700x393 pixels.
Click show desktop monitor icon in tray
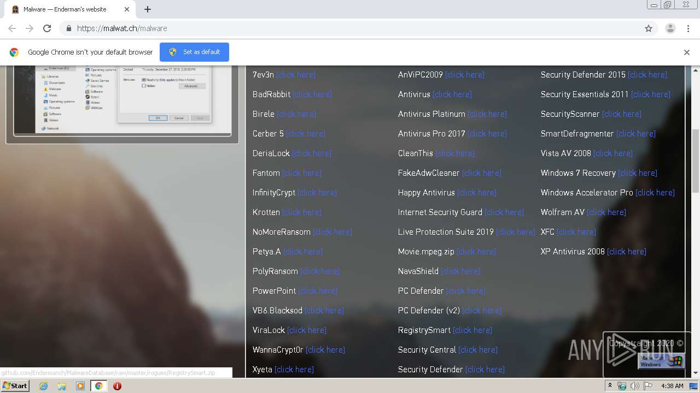pyautogui.click(x=693, y=386)
